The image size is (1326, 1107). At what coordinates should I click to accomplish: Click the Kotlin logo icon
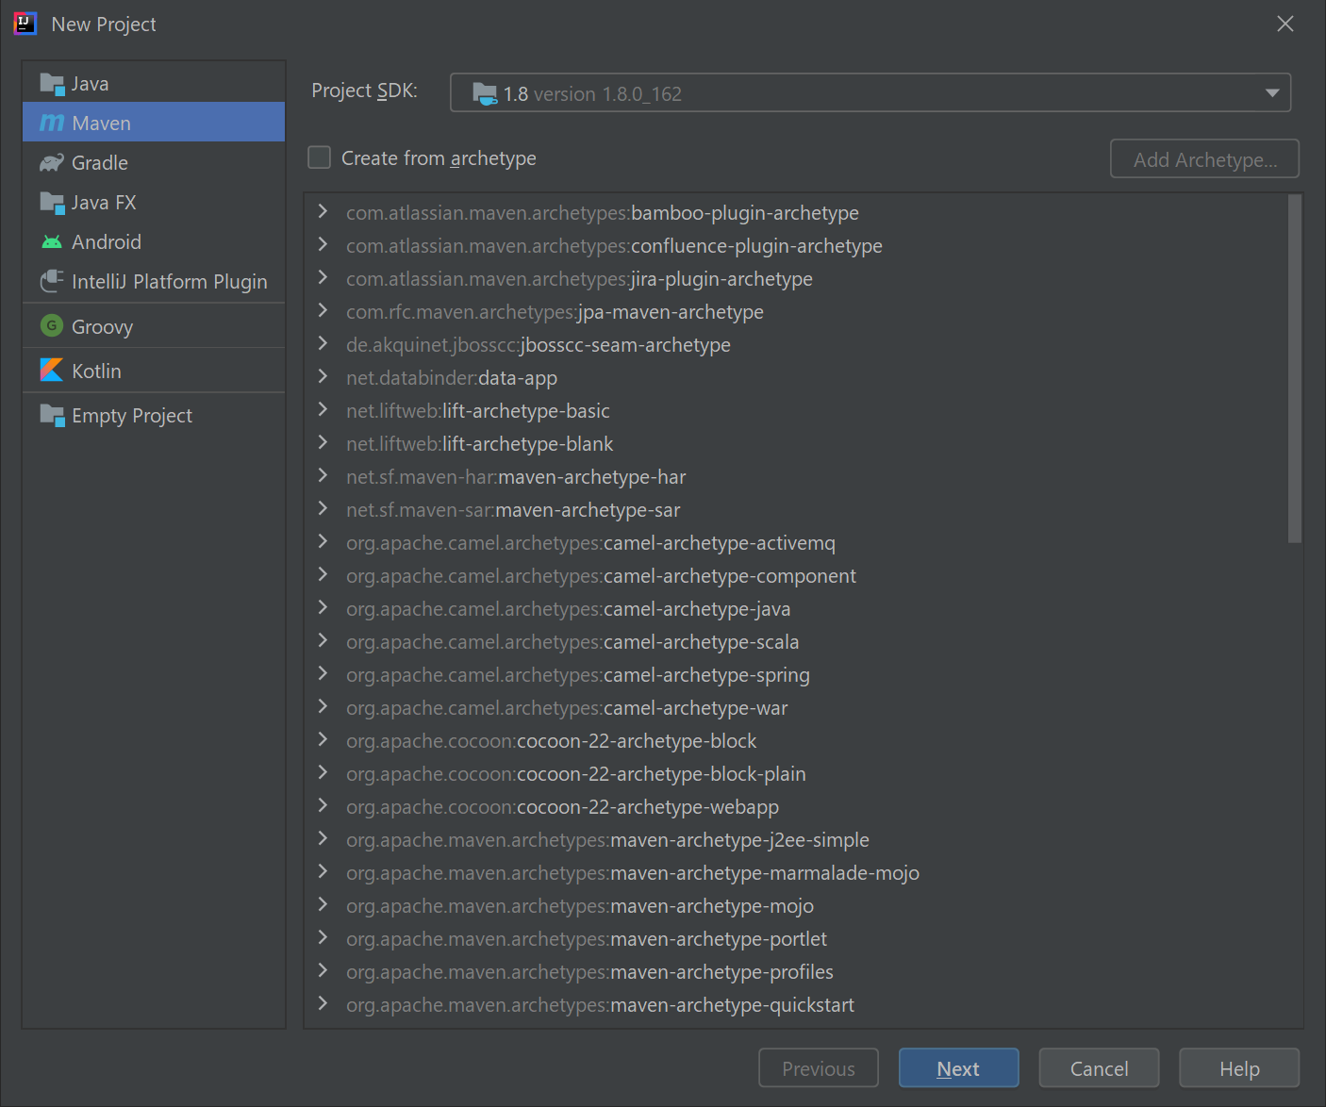click(x=52, y=371)
